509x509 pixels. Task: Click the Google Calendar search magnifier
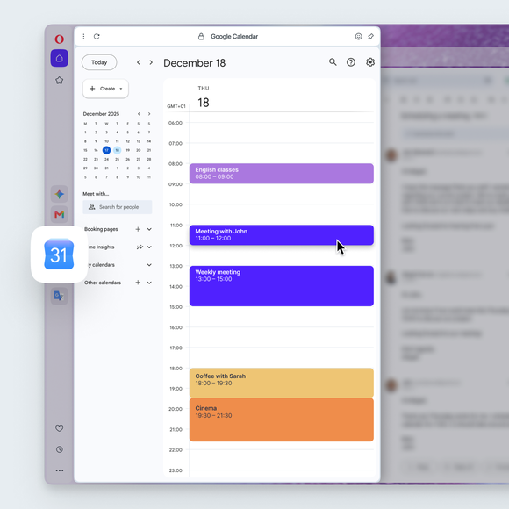333,62
